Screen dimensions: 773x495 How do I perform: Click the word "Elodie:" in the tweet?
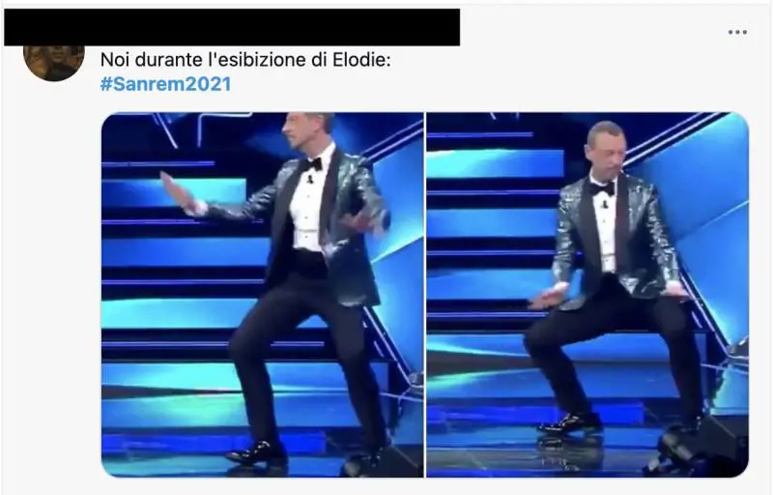coord(361,60)
